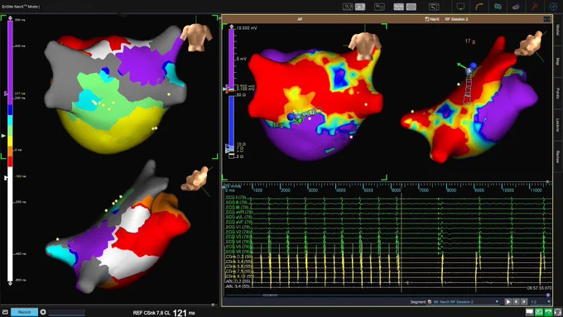The height and width of the screenshot is (317, 563).
Task: Click the teal cardiac geometry model icon
Action: point(498,7)
